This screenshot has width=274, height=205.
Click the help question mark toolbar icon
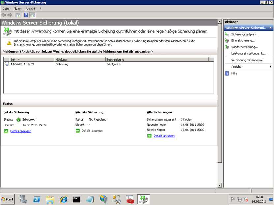click(x=26, y=15)
